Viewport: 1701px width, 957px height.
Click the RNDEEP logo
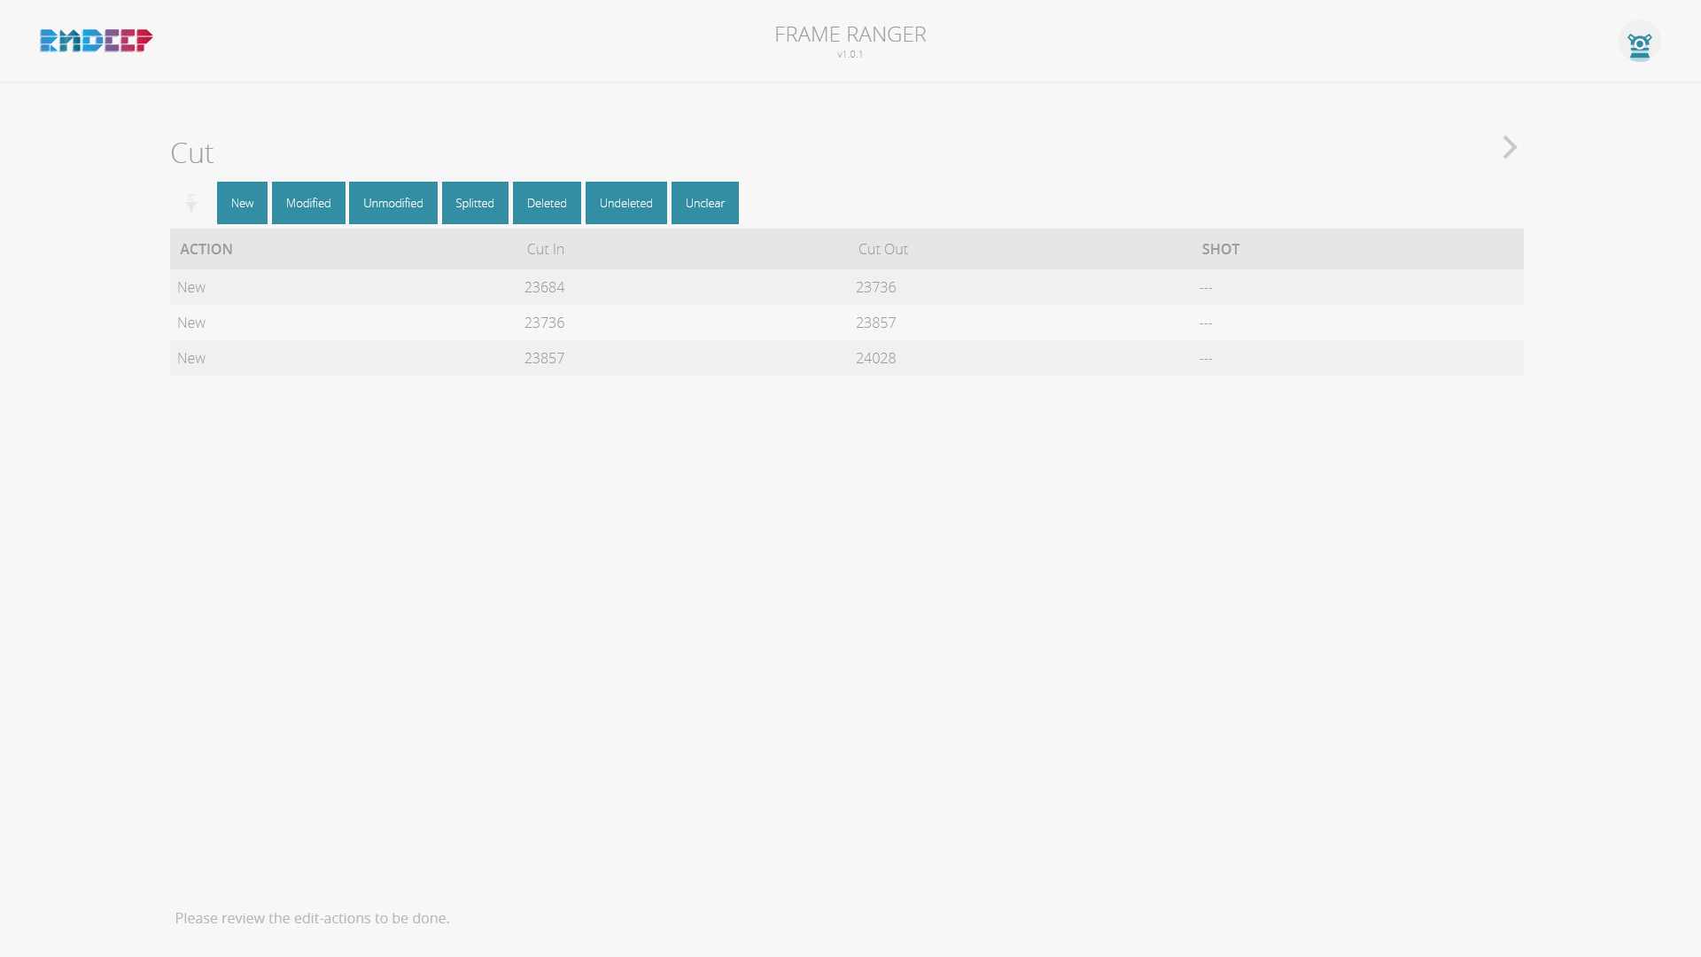coord(97,41)
